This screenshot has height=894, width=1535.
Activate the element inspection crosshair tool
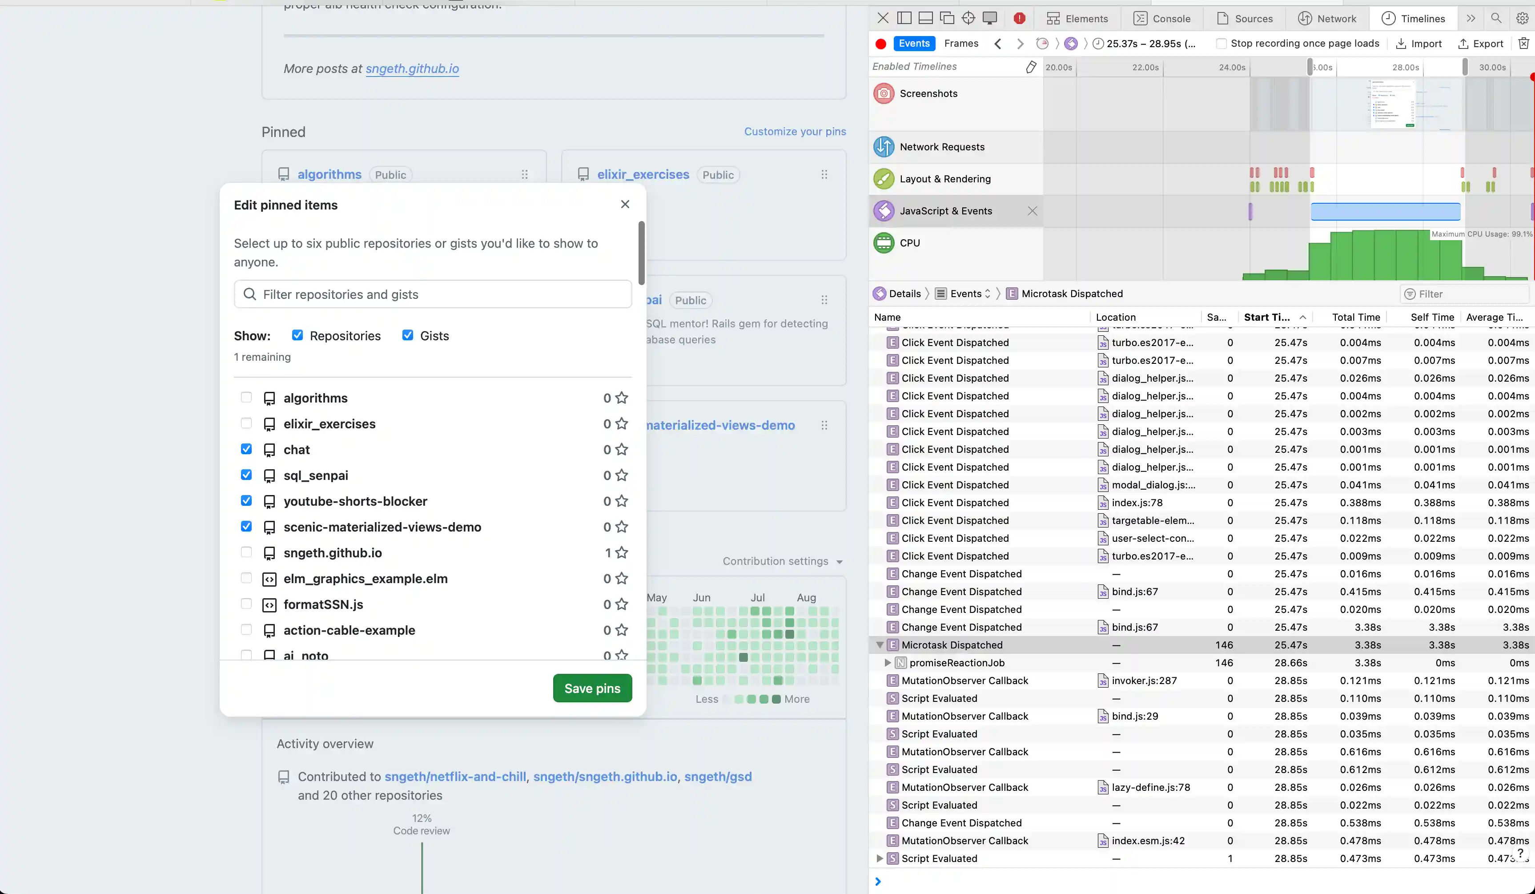[968, 18]
